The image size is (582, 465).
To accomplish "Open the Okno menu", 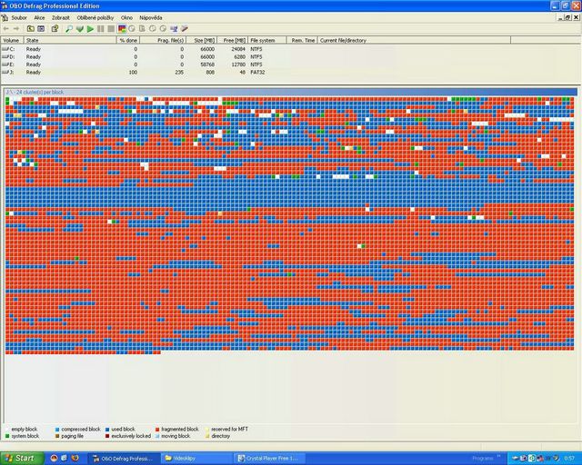I will click(x=126, y=18).
